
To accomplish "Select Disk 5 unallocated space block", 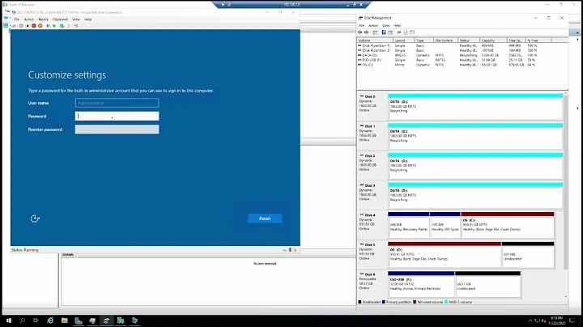I will (x=528, y=254).
